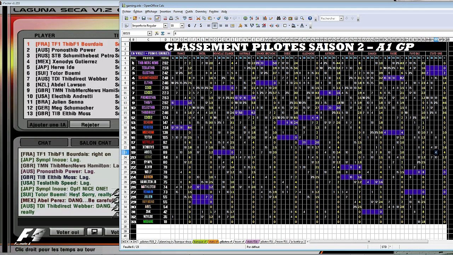This screenshot has height=255, width=453.
Task: Click 'Voter oui' button in rFactor
Action: pyautogui.click(x=68, y=232)
